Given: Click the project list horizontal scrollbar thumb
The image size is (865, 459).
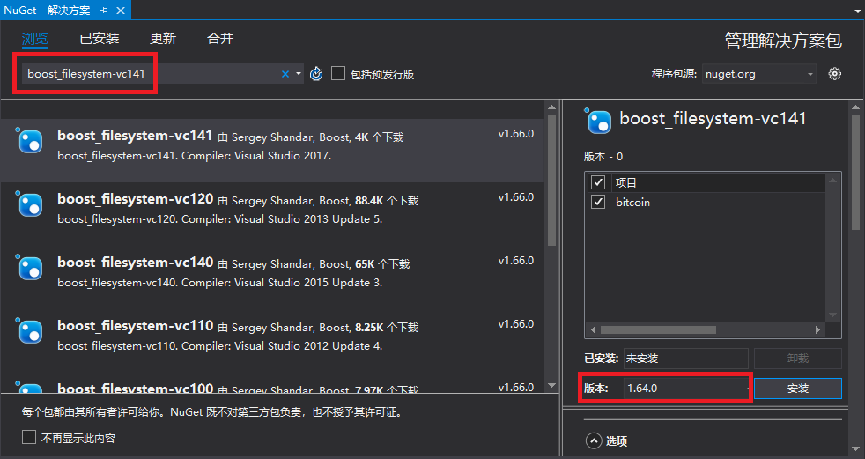Looking at the screenshot, I should tap(658, 329).
